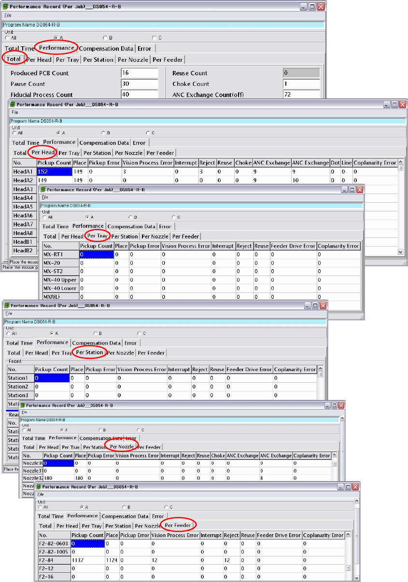408x582 pixels.
Task: Click Feeder Drive Error header in MX-RT1 tray table
Action: click(x=294, y=246)
